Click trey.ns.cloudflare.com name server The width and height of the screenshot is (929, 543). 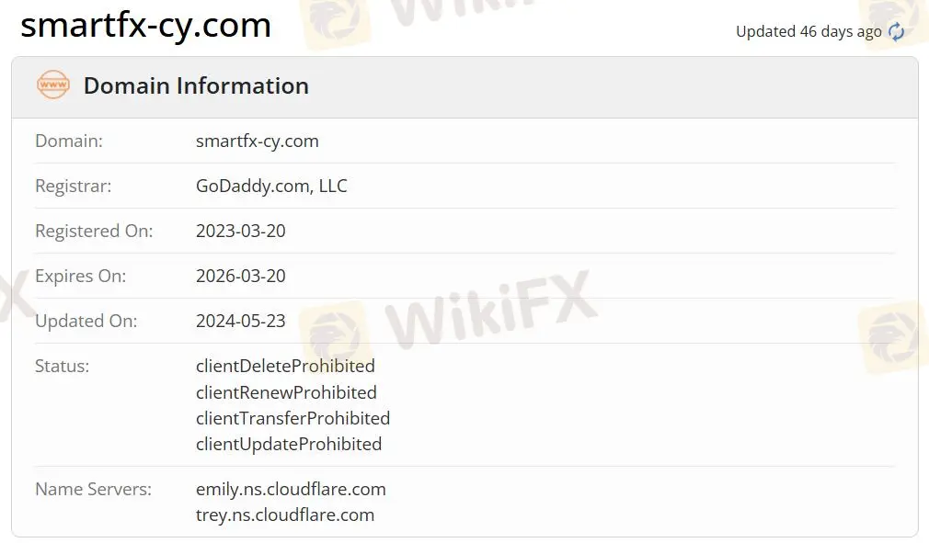pyautogui.click(x=285, y=515)
